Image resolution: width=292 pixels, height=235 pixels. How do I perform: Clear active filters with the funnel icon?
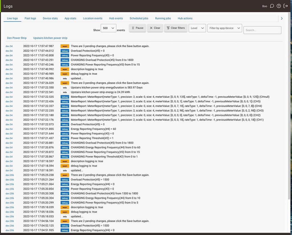176,28
